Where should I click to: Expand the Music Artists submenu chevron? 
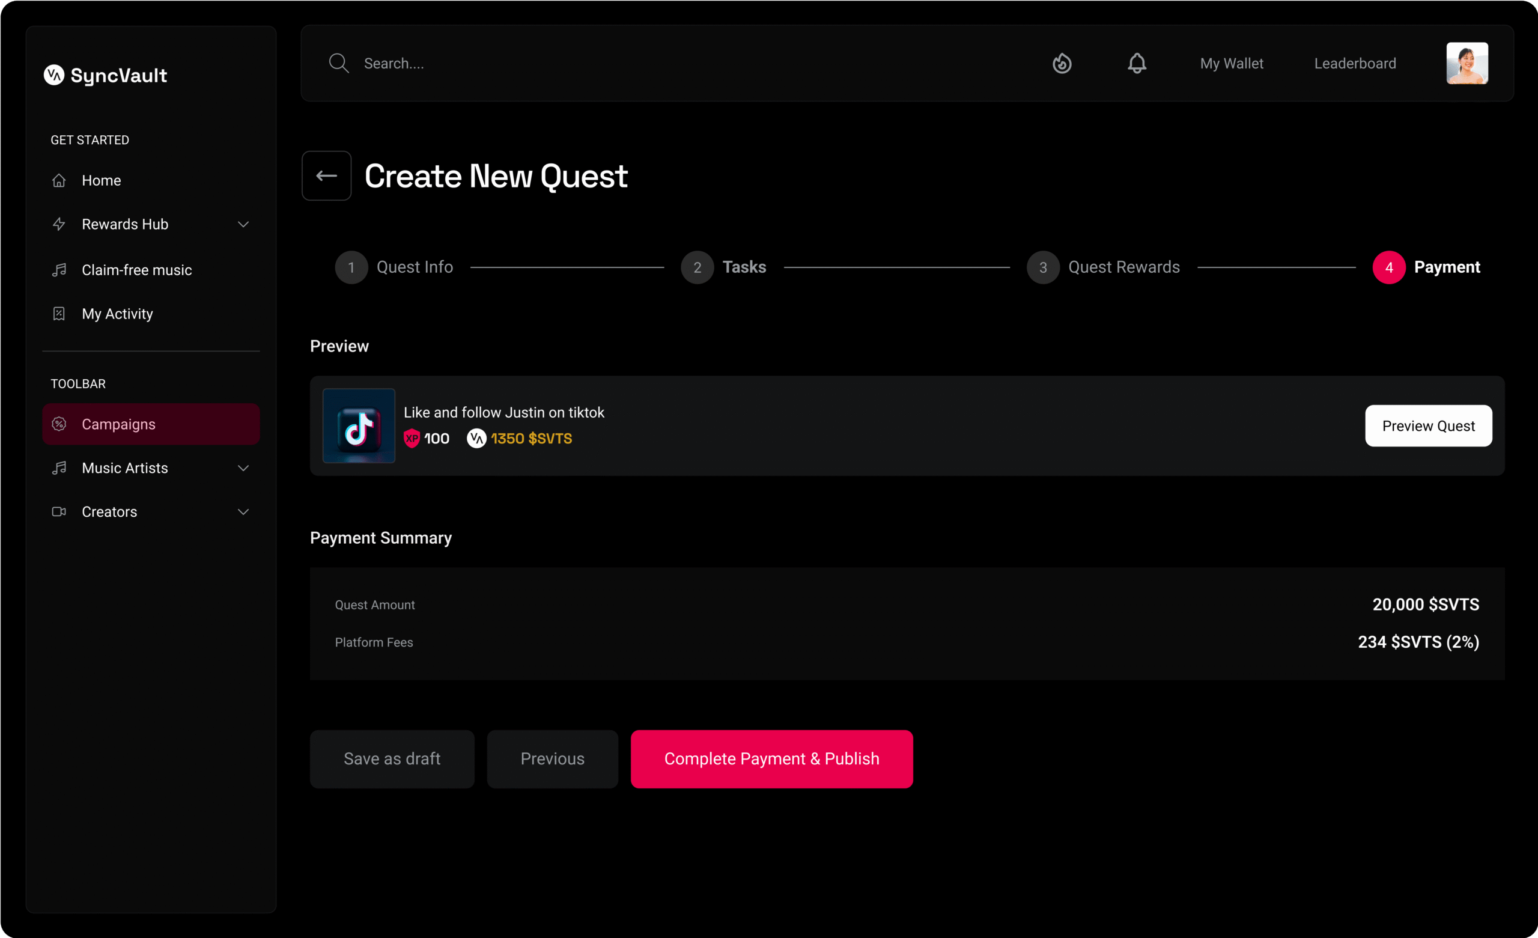tap(243, 467)
